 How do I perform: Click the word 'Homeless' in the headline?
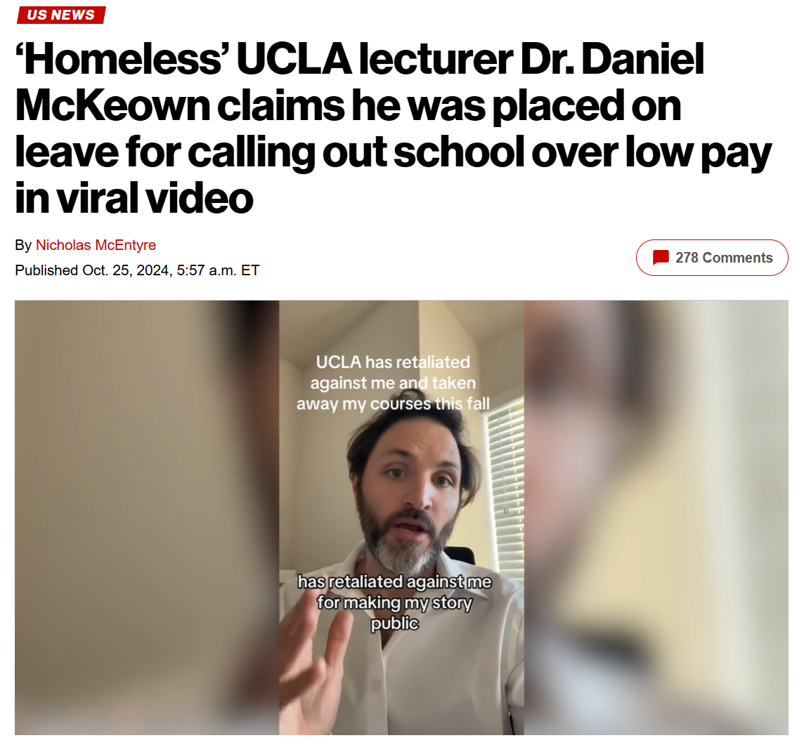tap(122, 60)
